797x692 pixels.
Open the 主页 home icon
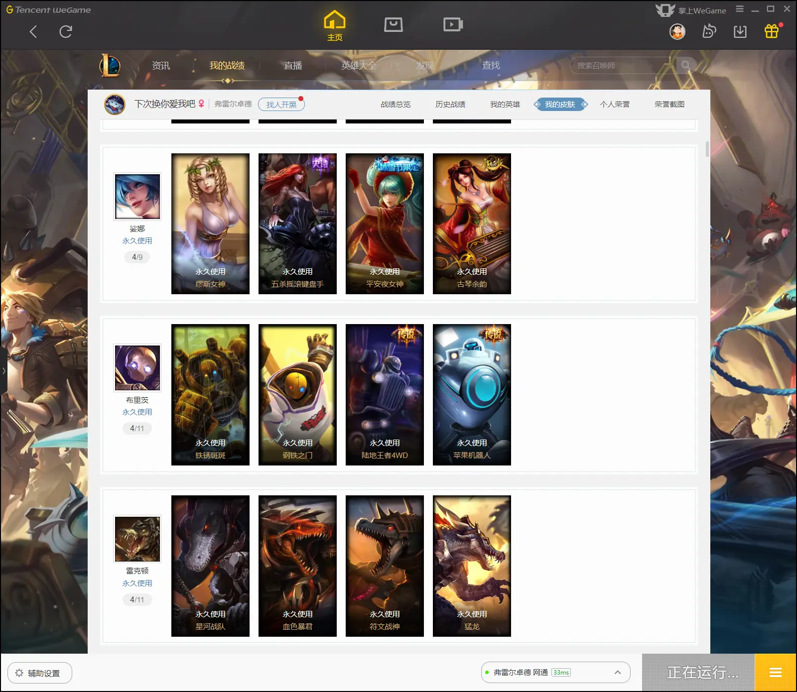pyautogui.click(x=335, y=26)
